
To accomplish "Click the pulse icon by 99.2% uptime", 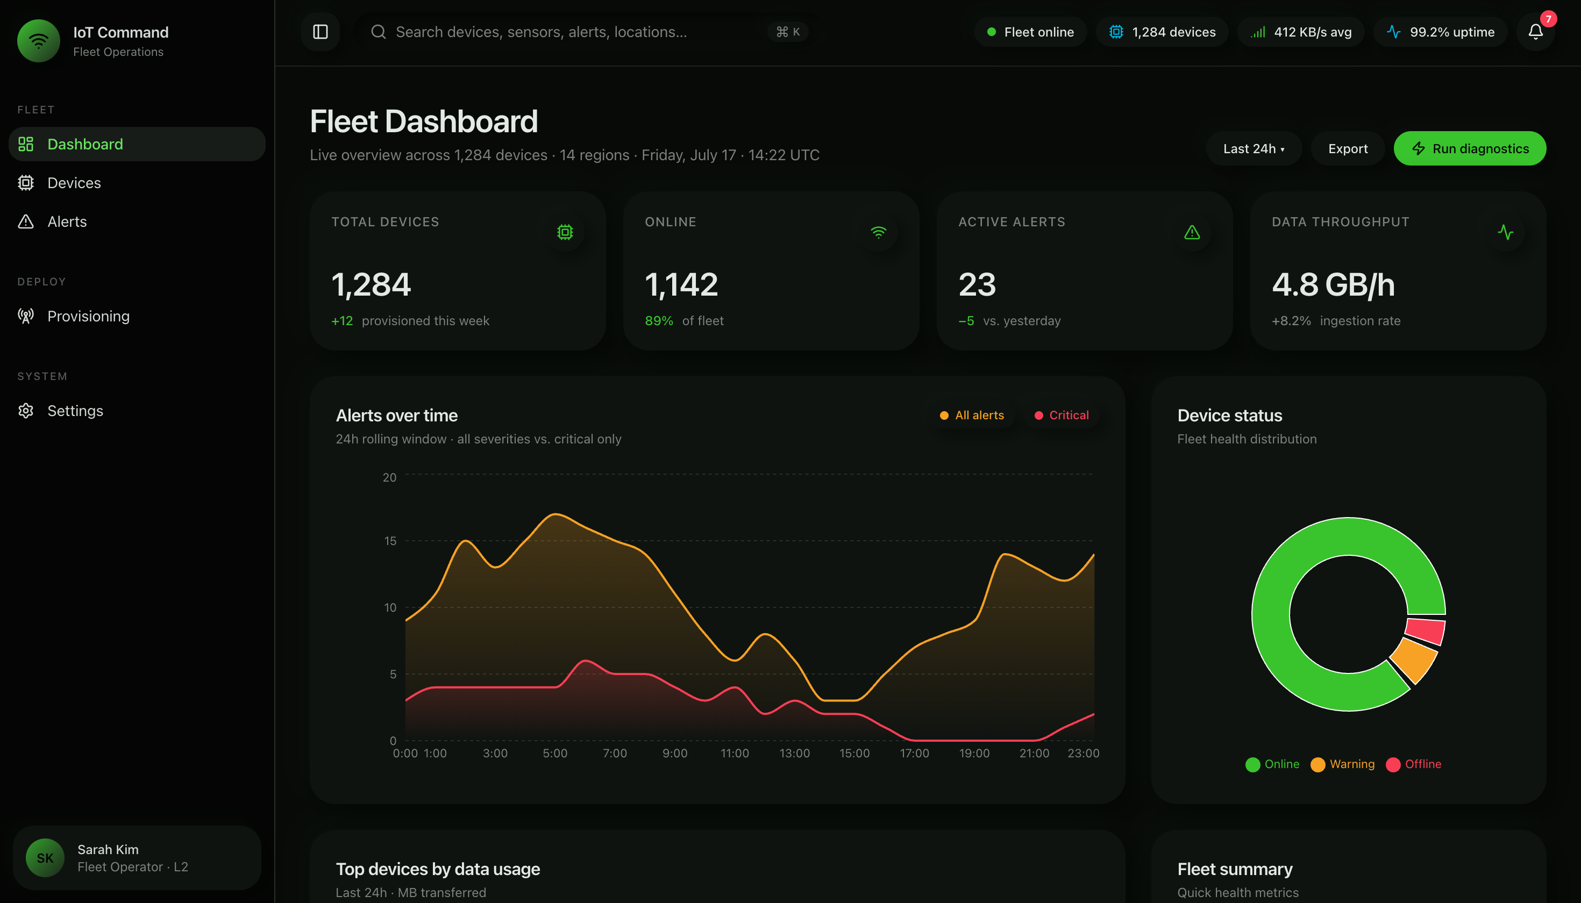I will pos(1394,32).
